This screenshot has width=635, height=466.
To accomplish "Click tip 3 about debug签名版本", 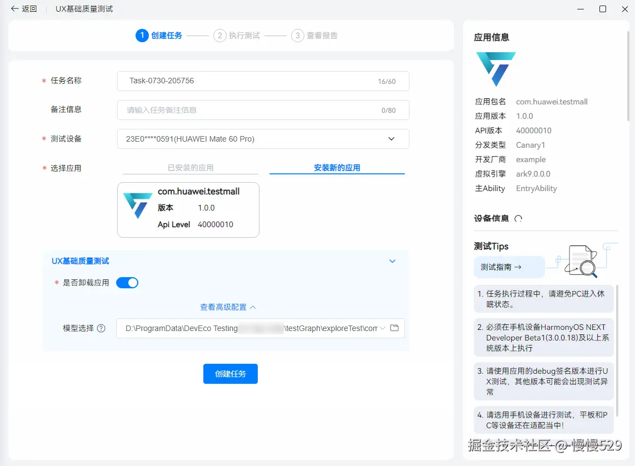I will [x=543, y=382].
